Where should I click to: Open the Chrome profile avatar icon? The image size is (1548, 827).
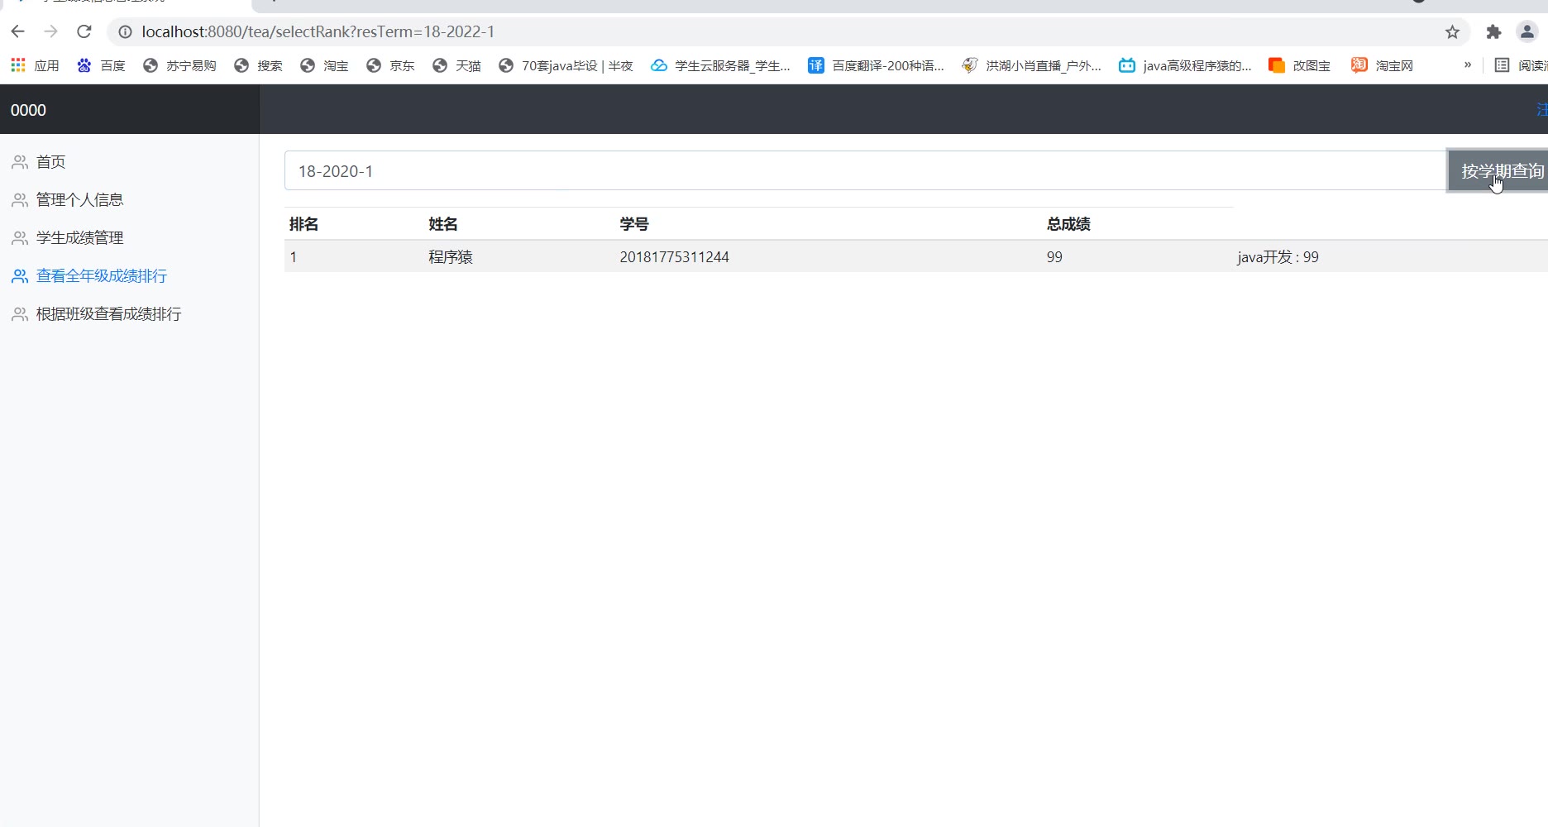[1526, 31]
